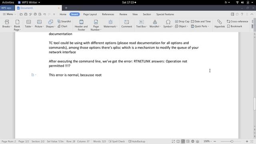Switch to reading layout view
Viewport: 256px width, 144px height.
click(x=178, y=141)
